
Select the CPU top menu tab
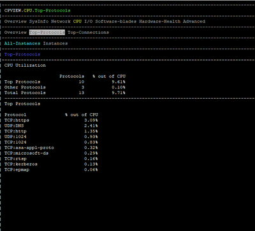[x=77, y=22]
